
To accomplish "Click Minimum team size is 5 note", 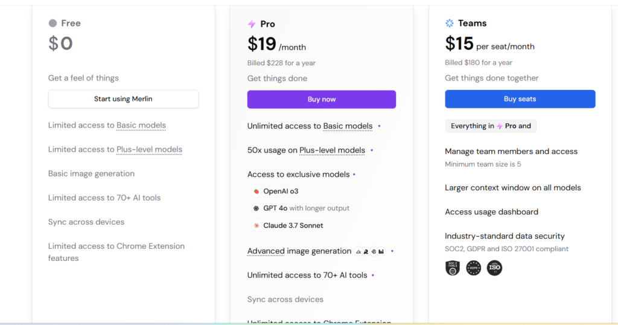I will (x=483, y=164).
